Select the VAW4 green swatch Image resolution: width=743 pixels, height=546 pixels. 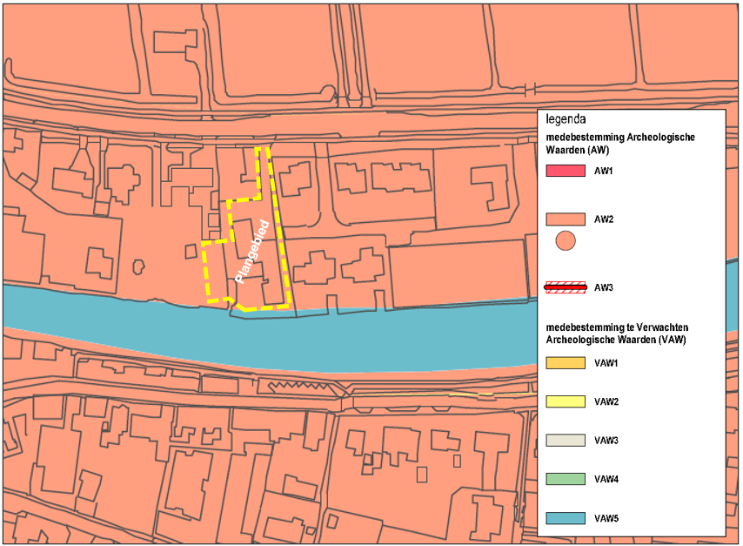click(566, 479)
